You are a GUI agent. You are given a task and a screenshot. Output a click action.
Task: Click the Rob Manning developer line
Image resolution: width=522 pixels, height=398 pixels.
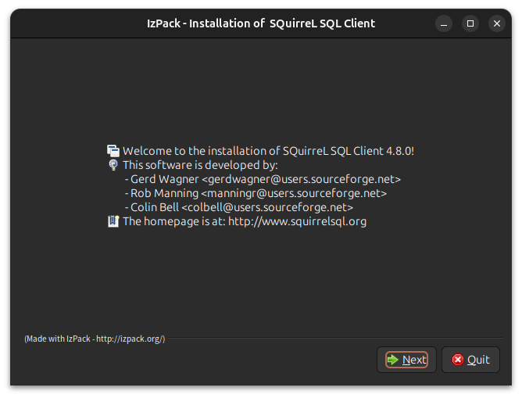[x=256, y=193]
